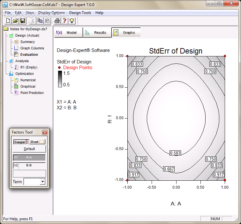This screenshot has width=241, height=224.
Task: Click the Graphical optimization icon
Action: 16,86
